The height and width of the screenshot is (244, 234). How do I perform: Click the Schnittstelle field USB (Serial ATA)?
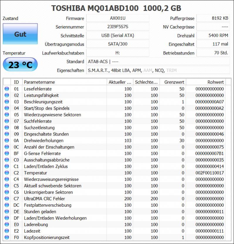coord(118,36)
